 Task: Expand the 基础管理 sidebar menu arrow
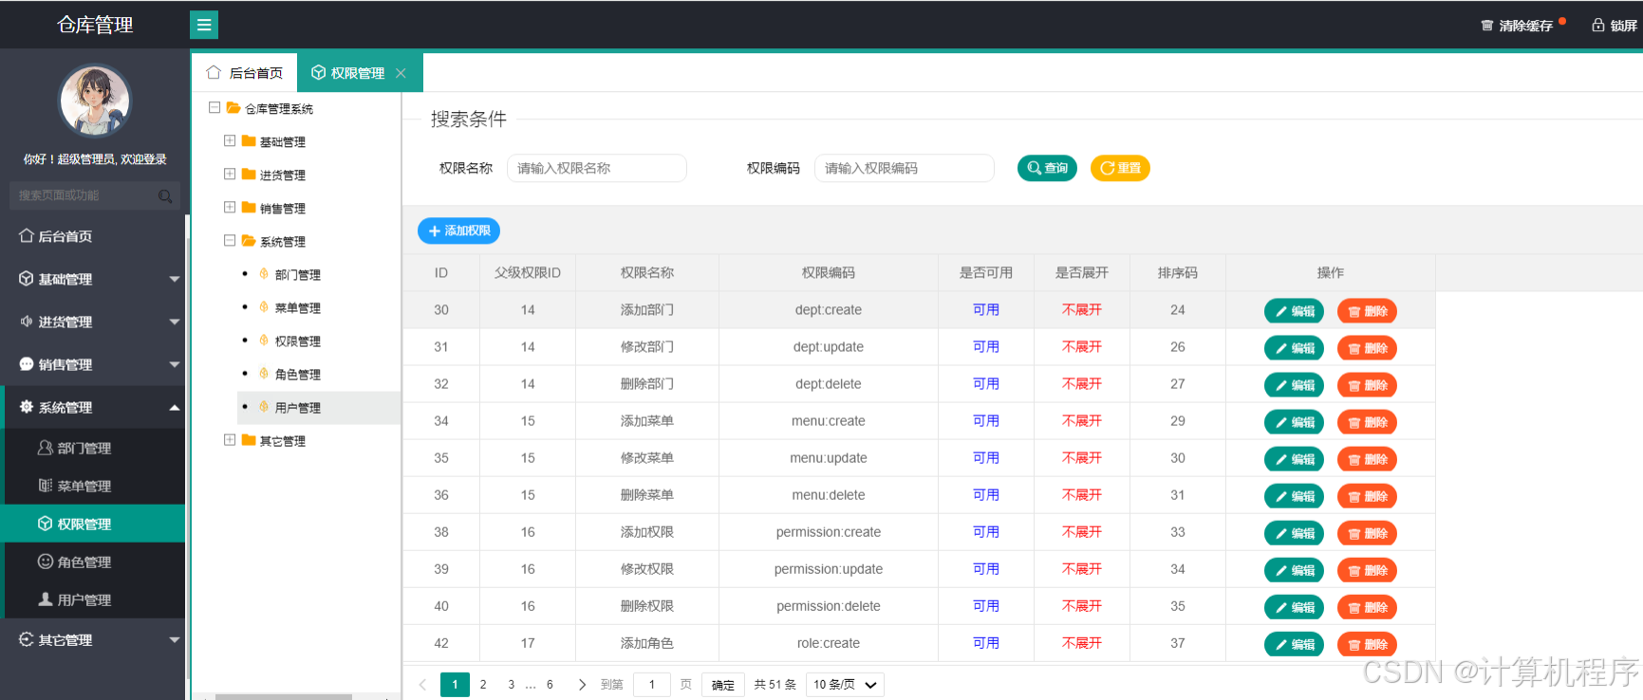[175, 279]
